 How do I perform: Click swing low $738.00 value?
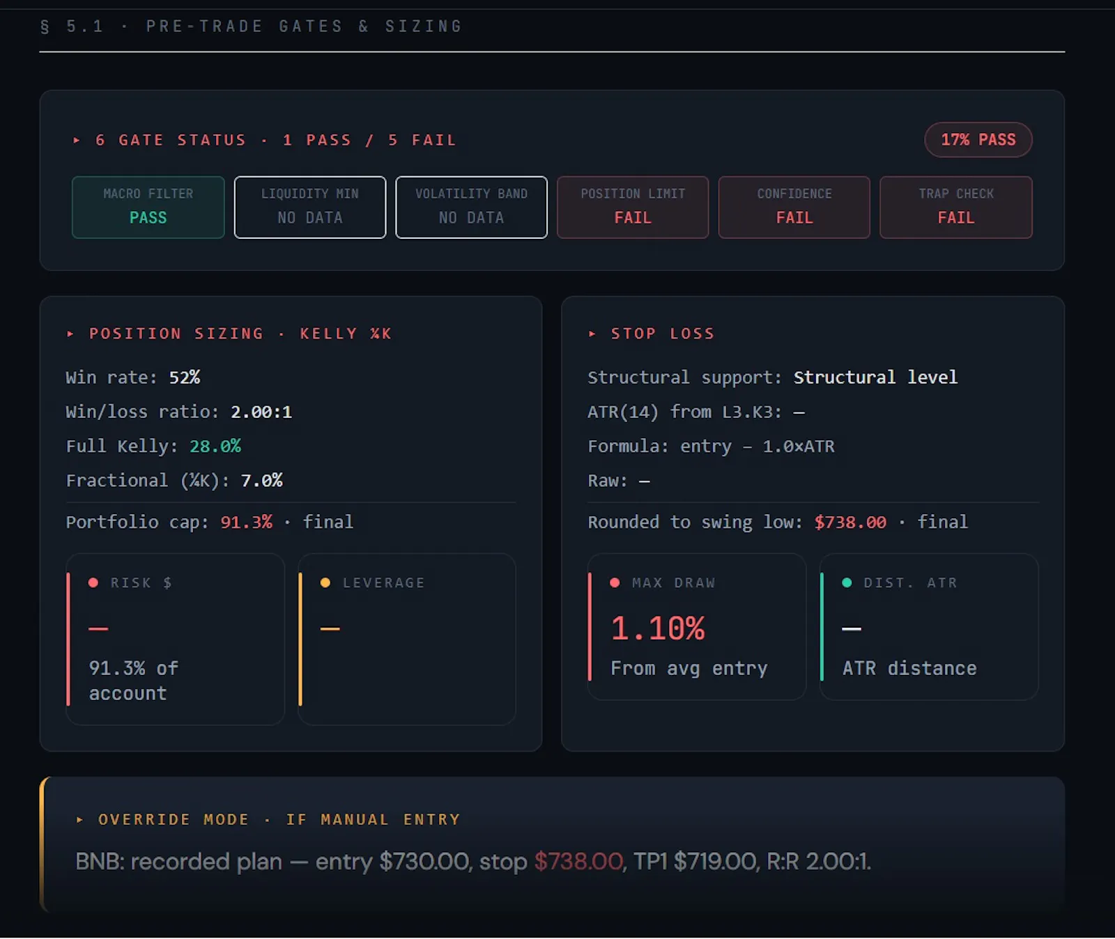[850, 522]
